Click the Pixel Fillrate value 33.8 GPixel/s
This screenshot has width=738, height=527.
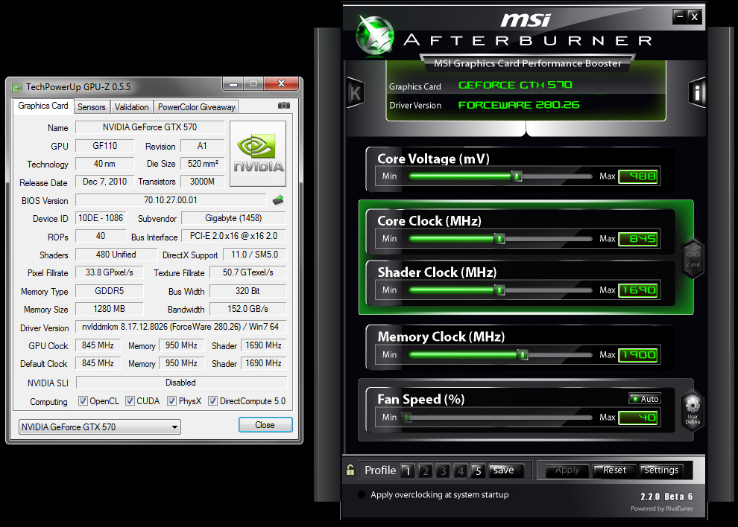109,272
